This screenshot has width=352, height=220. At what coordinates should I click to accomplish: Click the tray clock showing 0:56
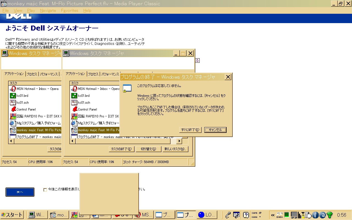pyautogui.click(x=342, y=215)
